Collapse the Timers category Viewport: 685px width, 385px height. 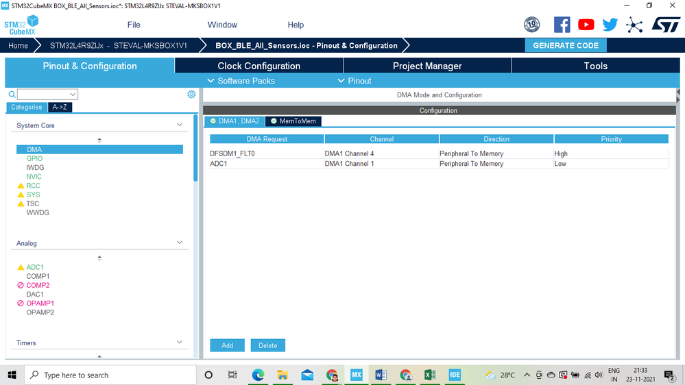[180, 343]
